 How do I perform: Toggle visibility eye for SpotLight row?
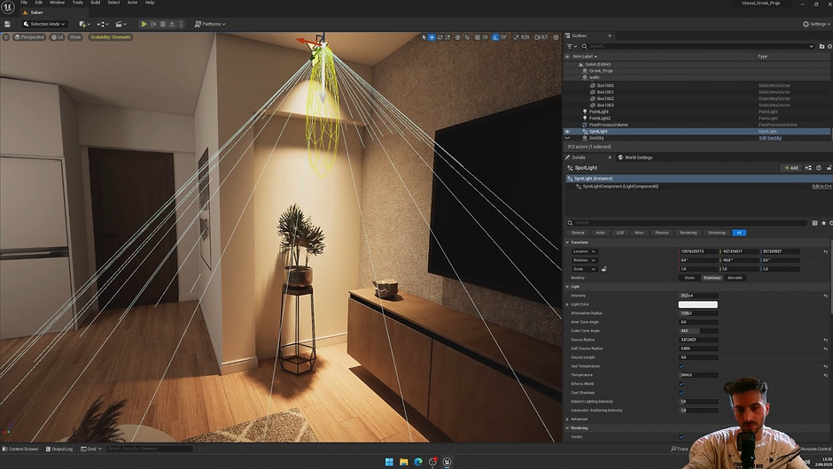click(567, 131)
